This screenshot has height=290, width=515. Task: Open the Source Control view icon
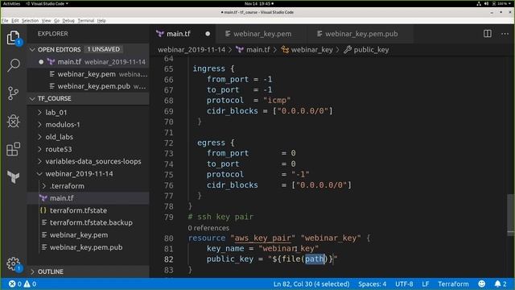pos(13,93)
